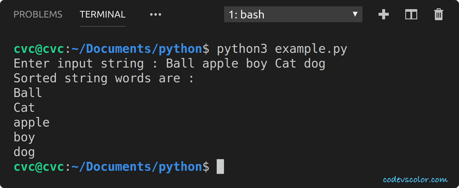Click the codevscolor.com watermark link
Screen dimensions: 459x188
[x=415, y=179]
